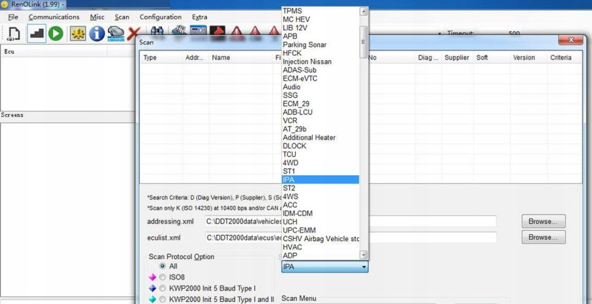Open the Extra menu
Viewport: 592px width, 304px height.
click(199, 17)
